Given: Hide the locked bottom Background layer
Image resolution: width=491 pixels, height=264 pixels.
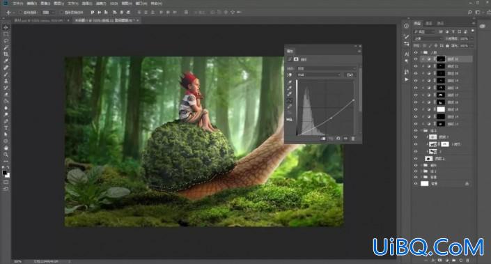Looking at the screenshot, I should coord(416,184).
